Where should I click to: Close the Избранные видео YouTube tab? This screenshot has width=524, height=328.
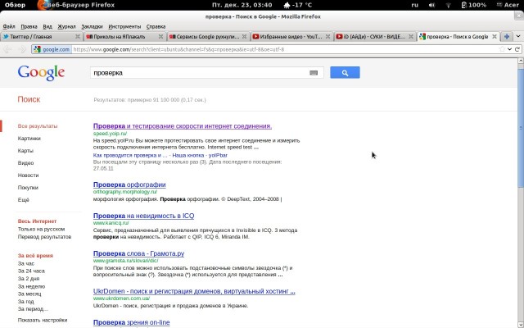click(327, 36)
